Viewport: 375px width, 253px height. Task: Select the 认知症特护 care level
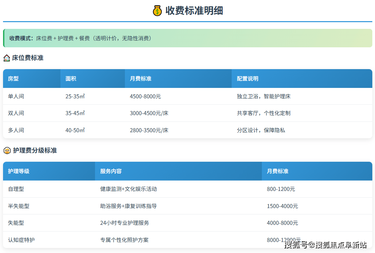(21, 240)
